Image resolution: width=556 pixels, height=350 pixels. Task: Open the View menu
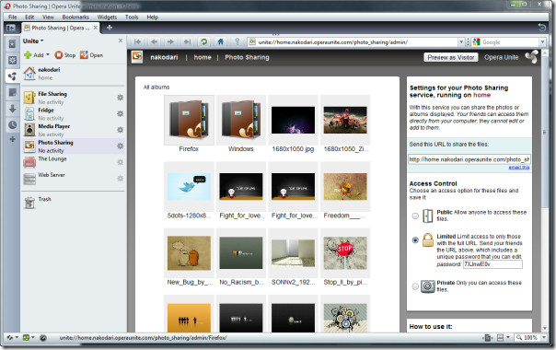(48, 17)
